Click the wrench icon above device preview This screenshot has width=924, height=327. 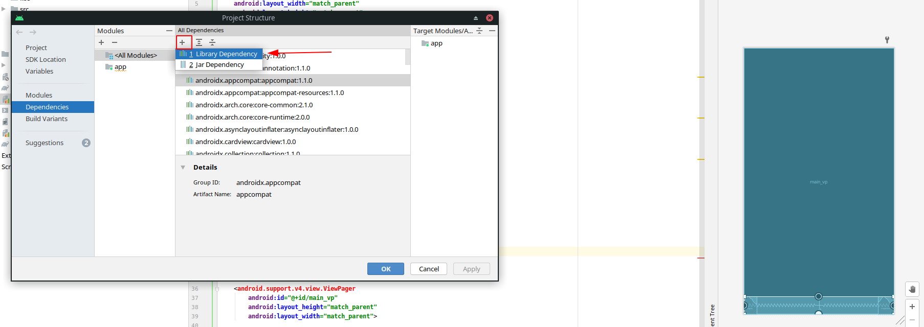[x=887, y=39]
